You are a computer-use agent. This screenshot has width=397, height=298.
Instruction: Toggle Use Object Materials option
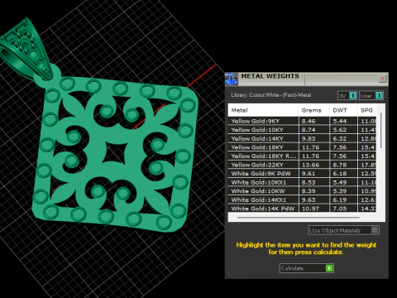click(344, 230)
